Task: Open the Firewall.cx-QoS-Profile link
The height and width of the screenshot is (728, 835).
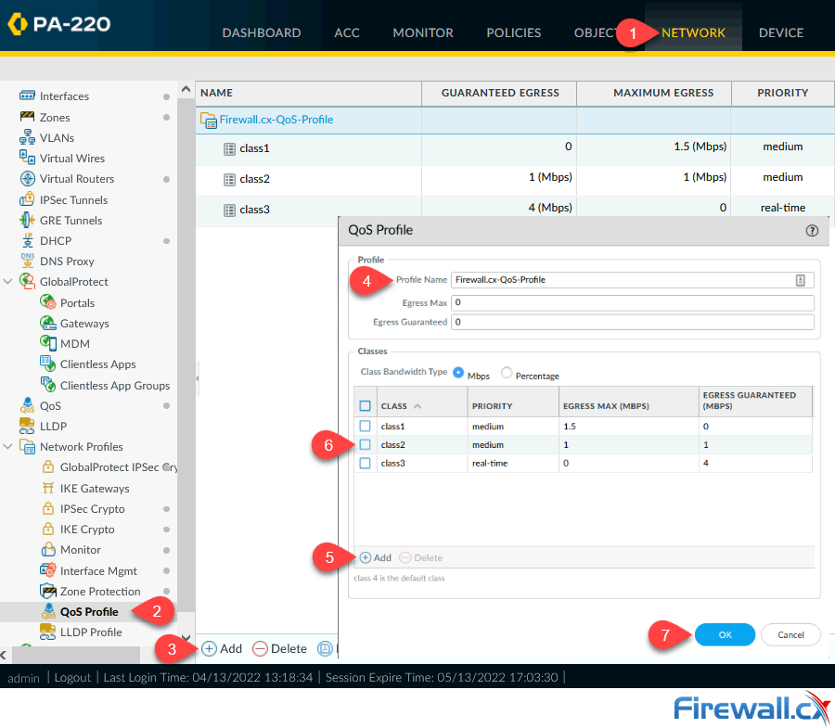Action: (x=276, y=120)
